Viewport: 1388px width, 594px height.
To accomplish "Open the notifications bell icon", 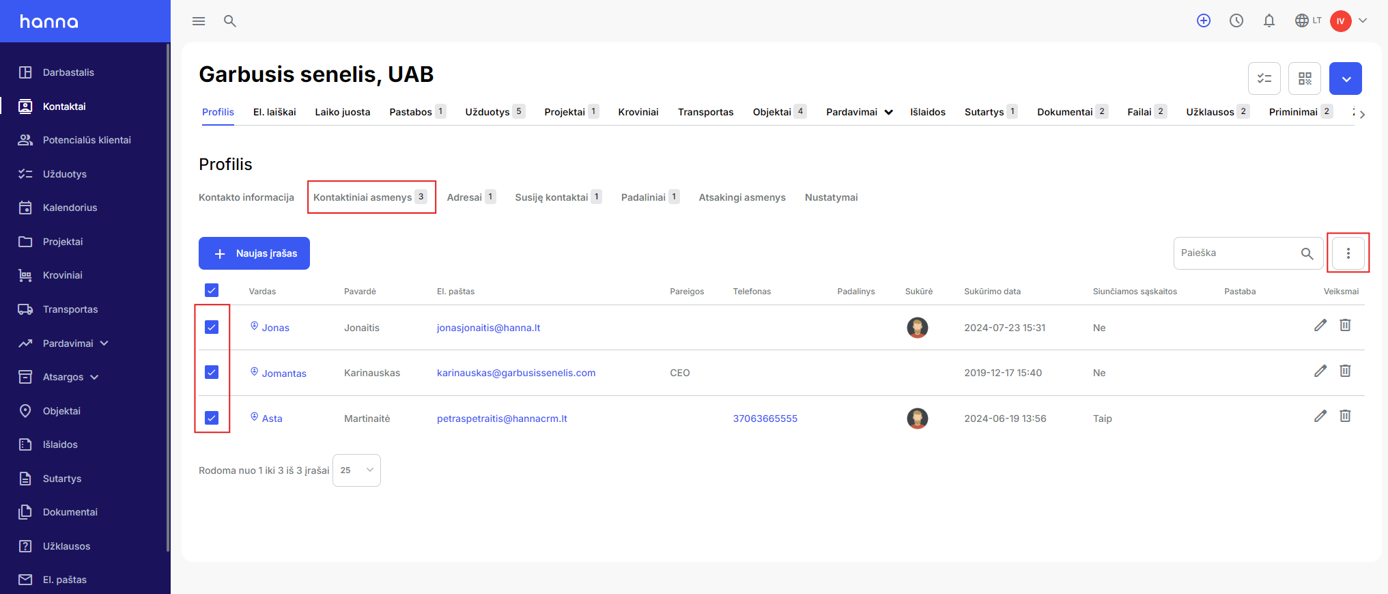I will 1269,20.
